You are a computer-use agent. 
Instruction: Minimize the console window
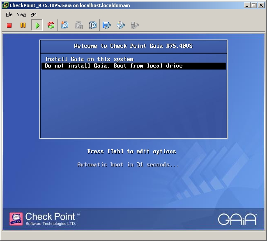pos(247,5)
